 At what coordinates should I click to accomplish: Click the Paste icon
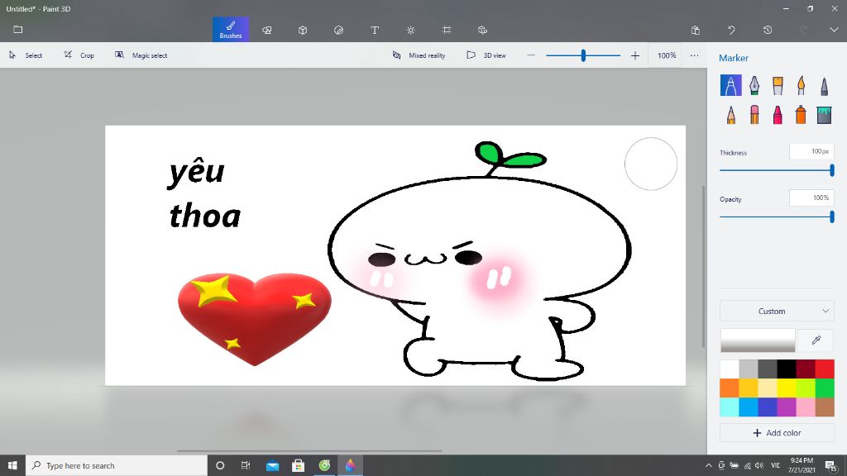[x=695, y=30]
